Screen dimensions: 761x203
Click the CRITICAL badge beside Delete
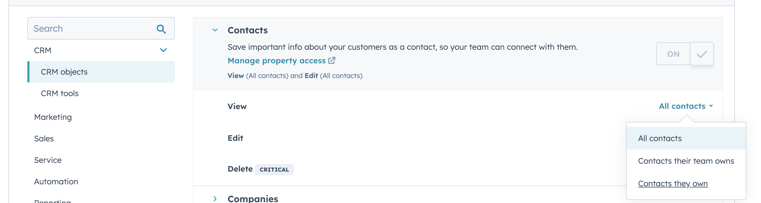274,169
